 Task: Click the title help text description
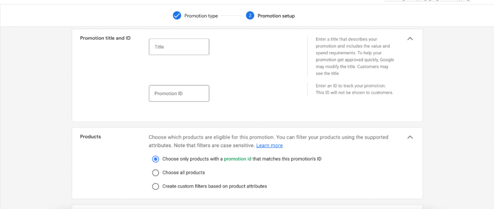(354, 56)
